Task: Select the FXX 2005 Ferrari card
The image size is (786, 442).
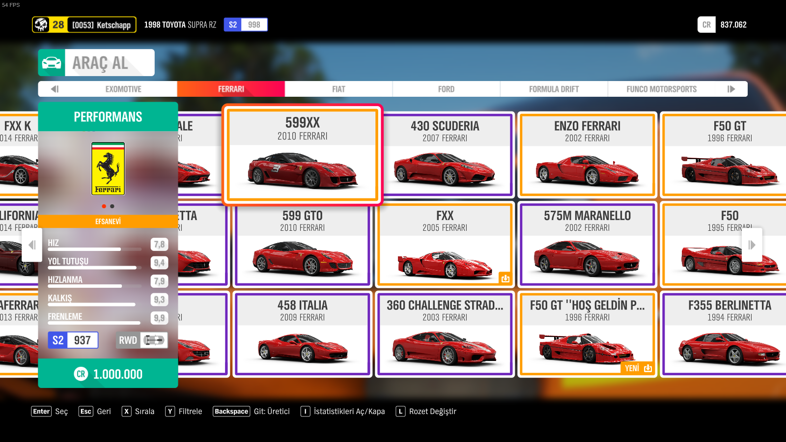Action: coord(445,245)
